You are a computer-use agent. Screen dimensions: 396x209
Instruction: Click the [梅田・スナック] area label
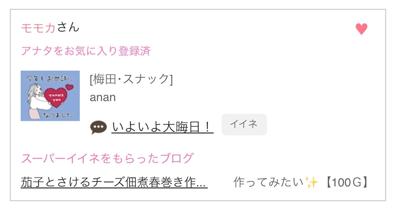click(131, 79)
